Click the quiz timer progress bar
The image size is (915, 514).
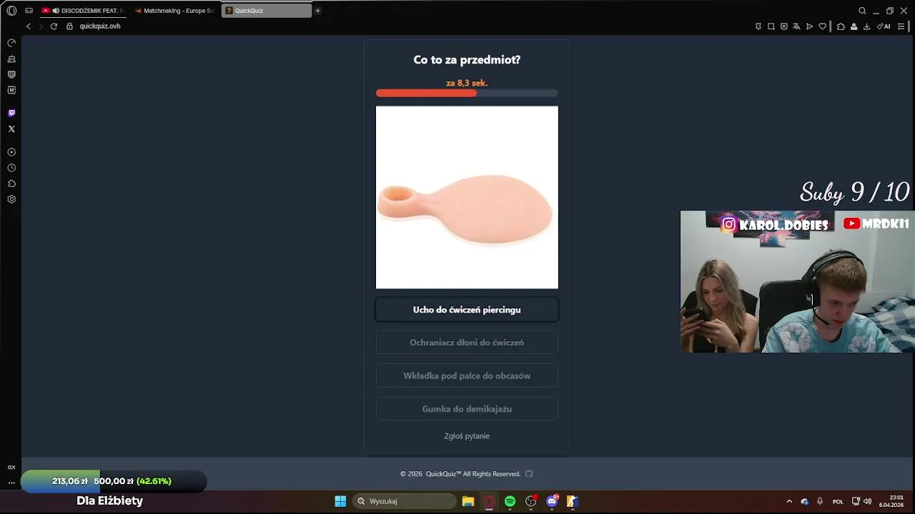coord(467,93)
